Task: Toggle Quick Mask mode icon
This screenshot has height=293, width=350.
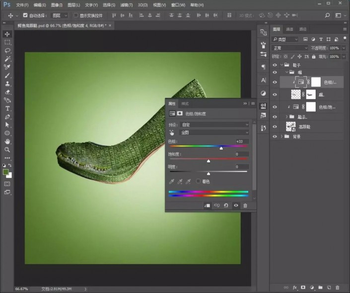Action: (7, 184)
